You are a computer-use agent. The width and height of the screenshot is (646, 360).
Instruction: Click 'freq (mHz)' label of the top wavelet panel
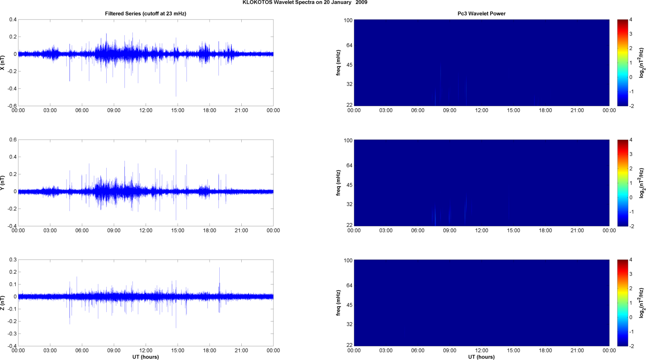tap(339, 63)
